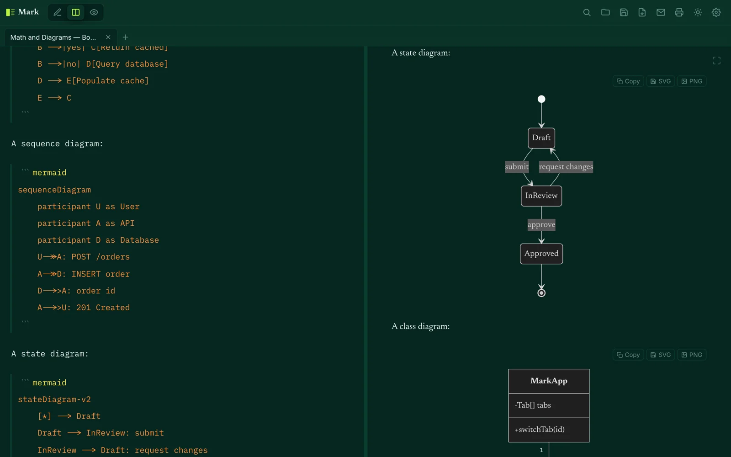Click the "INSERT order" code line
The image size is (731, 457).
(84, 274)
